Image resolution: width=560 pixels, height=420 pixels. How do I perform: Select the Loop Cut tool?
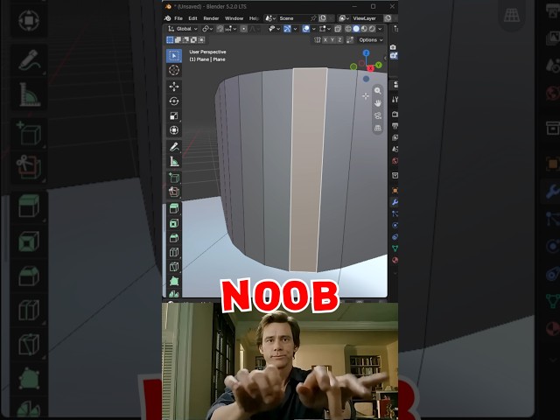coord(174,253)
